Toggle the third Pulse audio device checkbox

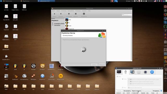click(129, 84)
